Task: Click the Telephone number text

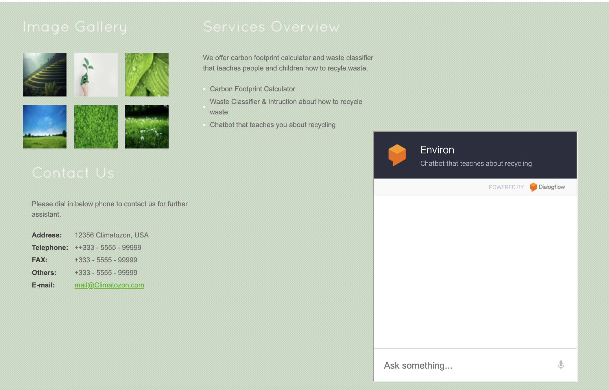Action: [x=108, y=248]
